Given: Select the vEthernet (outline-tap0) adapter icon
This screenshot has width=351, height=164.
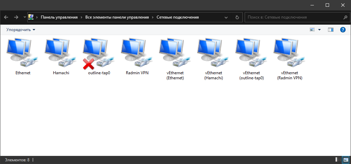Looking at the screenshot, I should point(250,53).
